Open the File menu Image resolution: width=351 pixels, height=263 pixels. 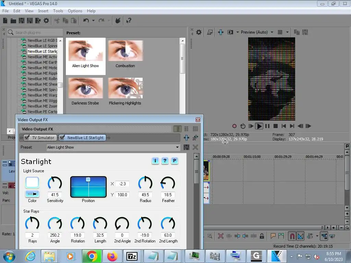[5, 11]
